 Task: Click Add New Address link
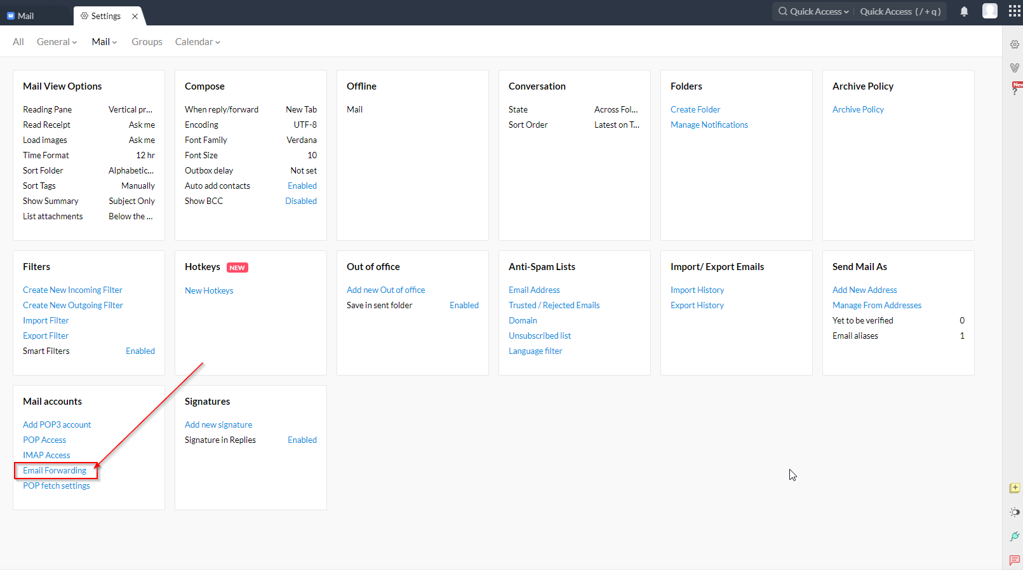(865, 290)
